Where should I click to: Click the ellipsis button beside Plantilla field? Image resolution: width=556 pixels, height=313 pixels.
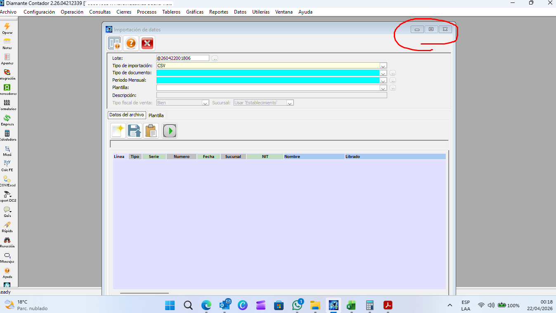tap(393, 88)
